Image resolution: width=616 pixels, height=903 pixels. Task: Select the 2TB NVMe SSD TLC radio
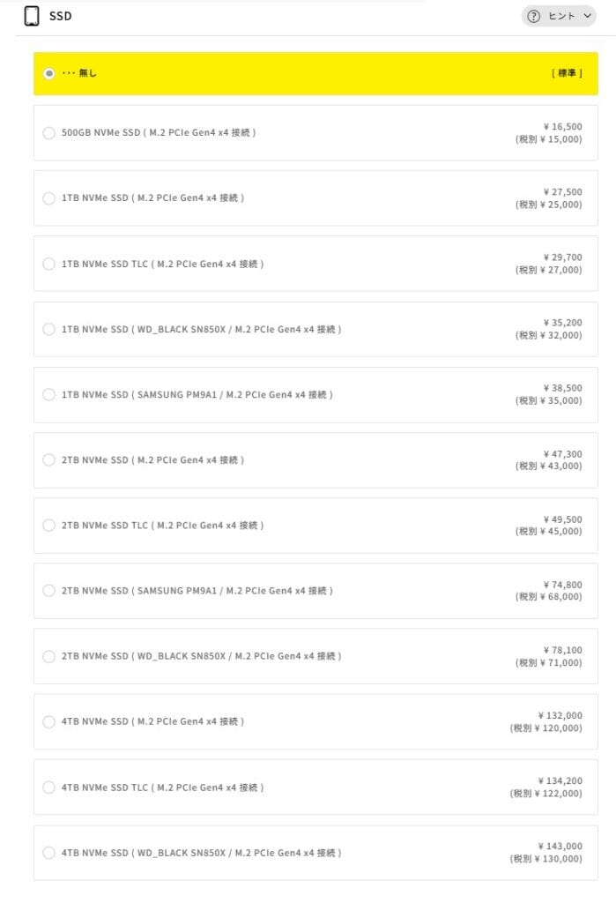point(48,526)
